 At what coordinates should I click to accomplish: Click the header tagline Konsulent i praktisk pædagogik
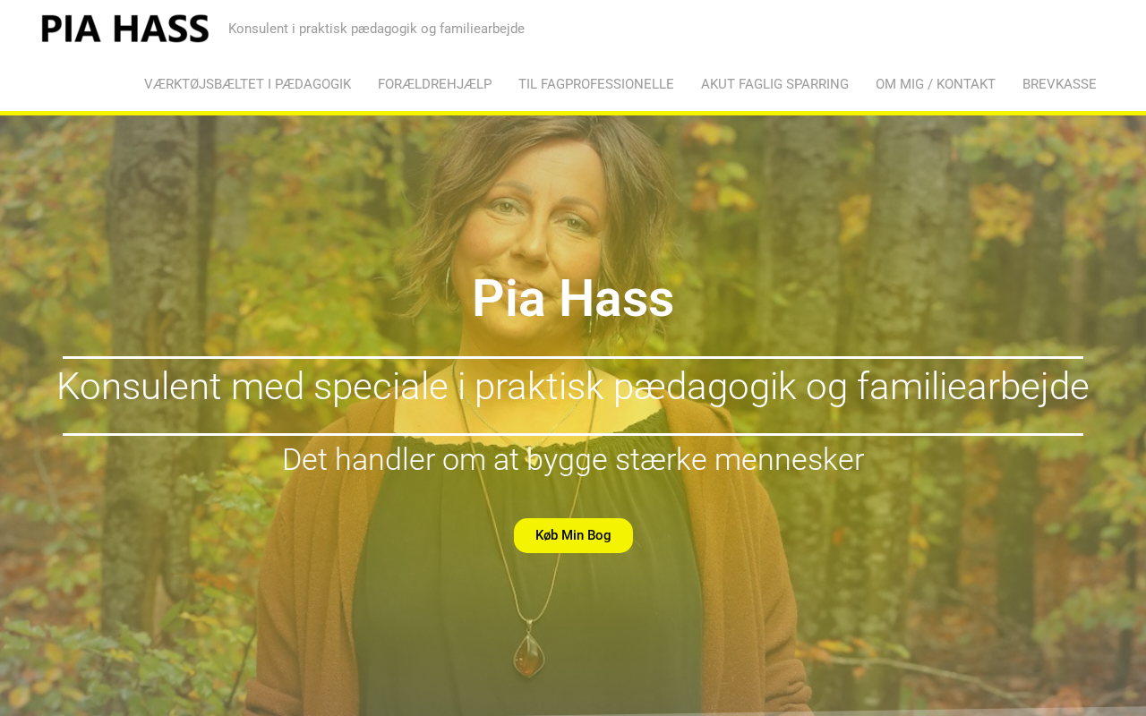[x=376, y=29]
